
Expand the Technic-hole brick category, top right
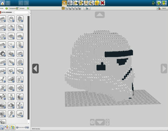(x=20, y=19)
